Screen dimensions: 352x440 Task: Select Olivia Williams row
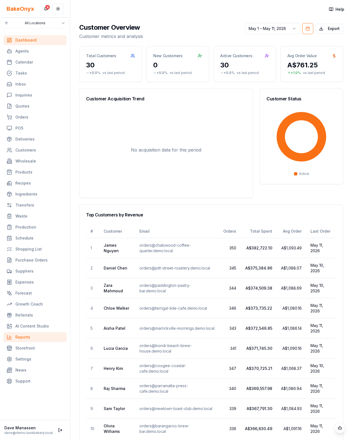[x=211, y=429]
